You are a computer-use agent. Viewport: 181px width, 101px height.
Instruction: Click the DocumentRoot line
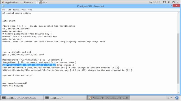[32, 60]
